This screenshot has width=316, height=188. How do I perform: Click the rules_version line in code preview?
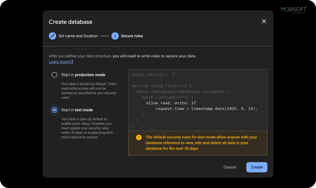[x=155, y=75]
